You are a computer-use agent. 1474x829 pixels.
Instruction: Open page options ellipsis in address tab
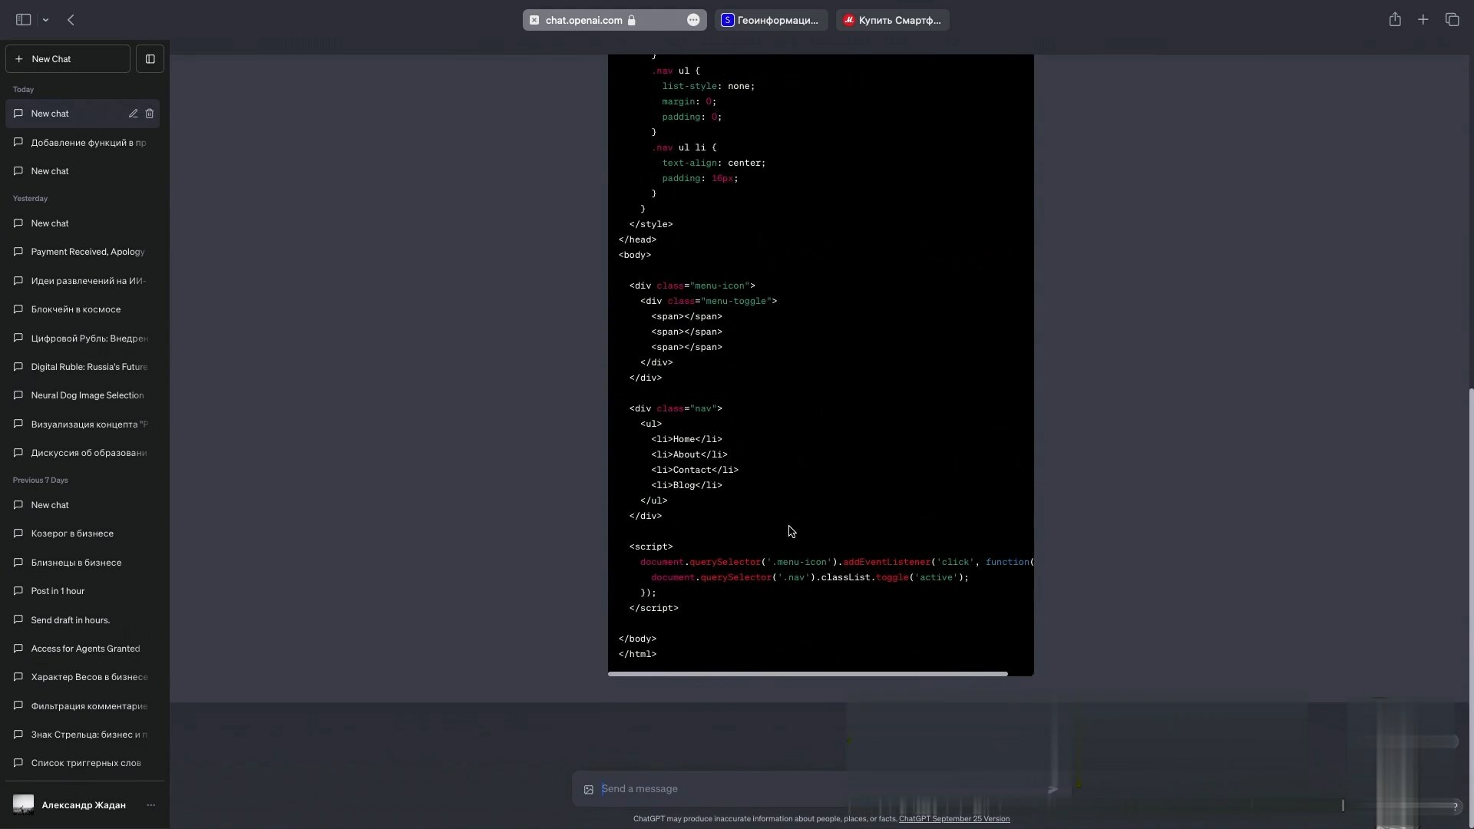[693, 20]
